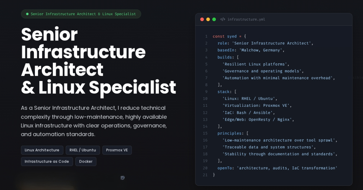Click the green status dot in the top badge
This screenshot has height=190, width=363.
pos(27,14)
